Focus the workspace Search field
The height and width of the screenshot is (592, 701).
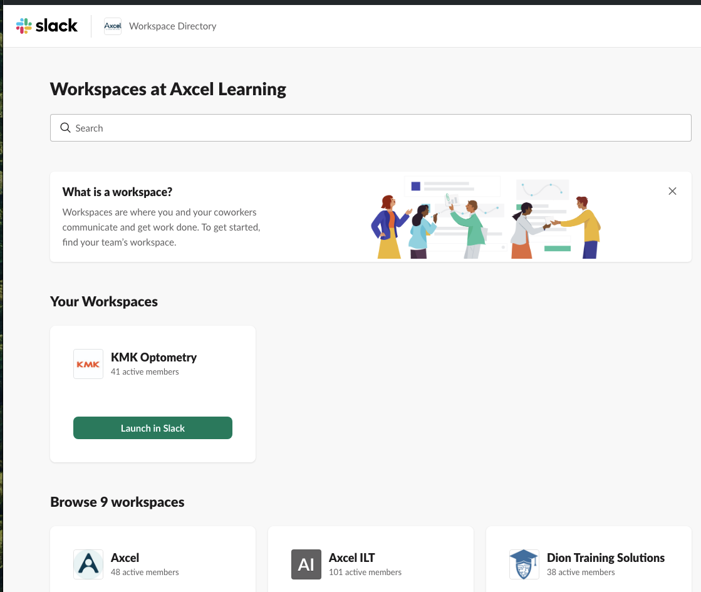tap(376, 128)
